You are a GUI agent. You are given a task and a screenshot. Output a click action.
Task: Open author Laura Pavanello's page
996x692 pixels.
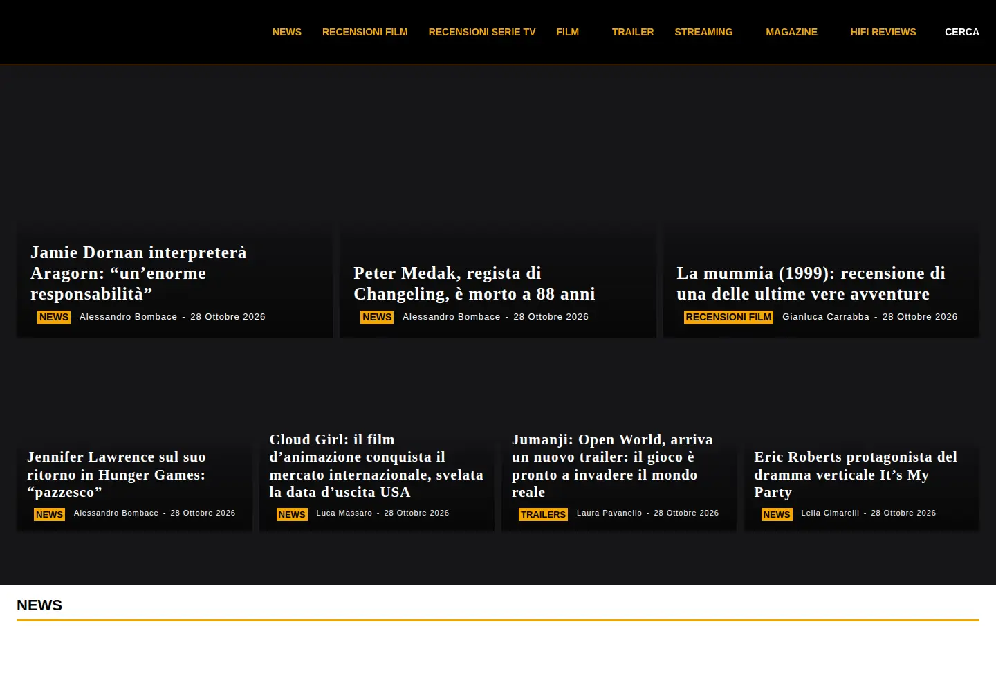click(609, 513)
